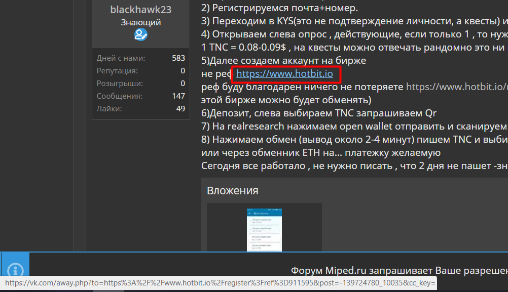Click the line 5)Далее создаем аккаунт на бирже
Screen dimensions: 508x292
(283, 60)
